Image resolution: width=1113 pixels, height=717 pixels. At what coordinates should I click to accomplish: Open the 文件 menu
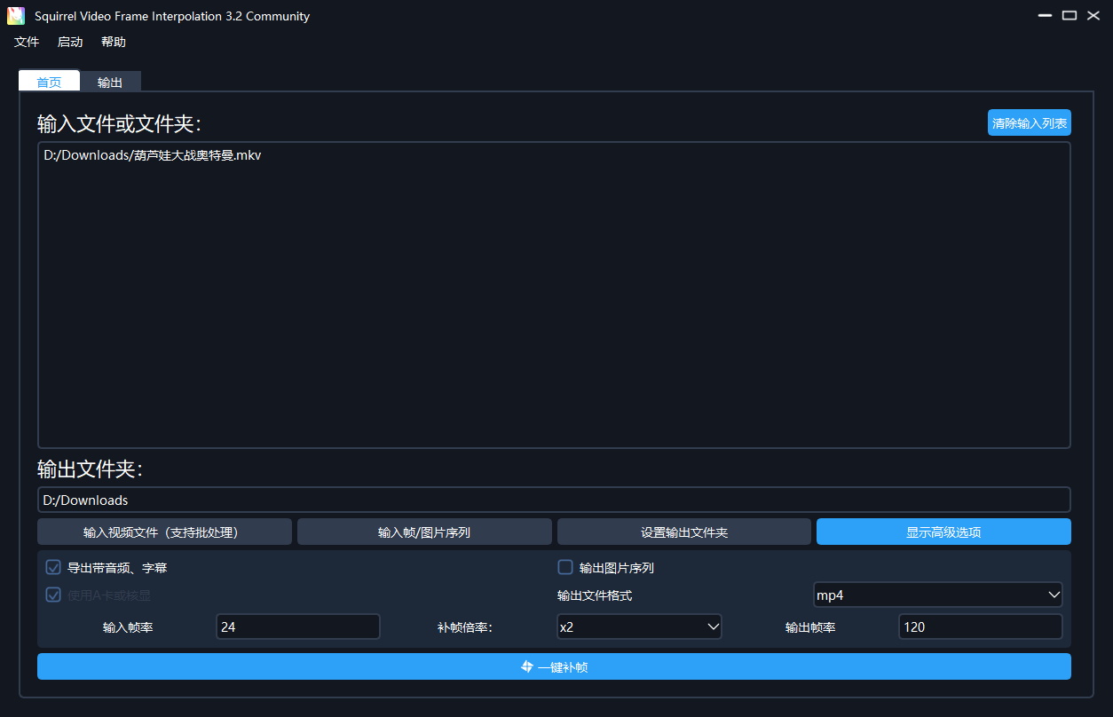coord(27,43)
